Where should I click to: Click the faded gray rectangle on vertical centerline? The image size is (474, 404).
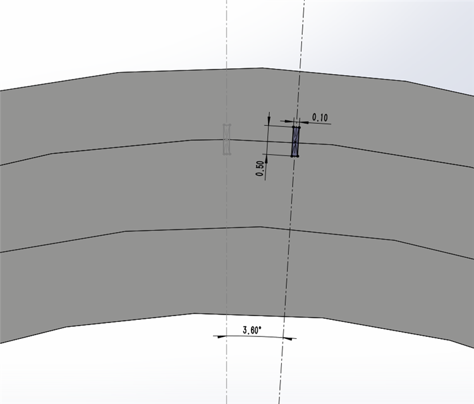coord(227,139)
